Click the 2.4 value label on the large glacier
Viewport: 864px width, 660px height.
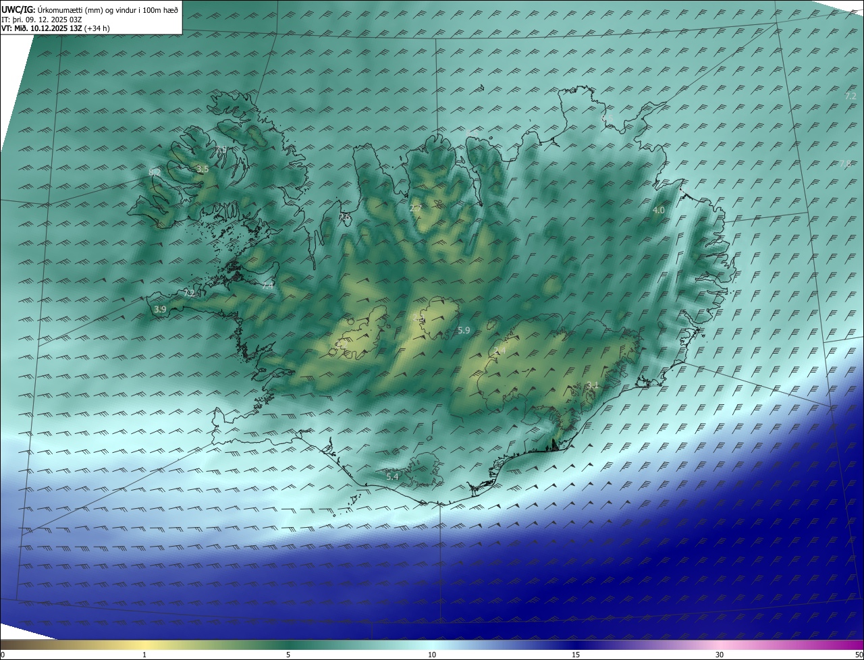(x=500, y=351)
